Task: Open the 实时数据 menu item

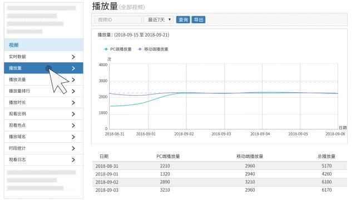Action: click(43, 57)
